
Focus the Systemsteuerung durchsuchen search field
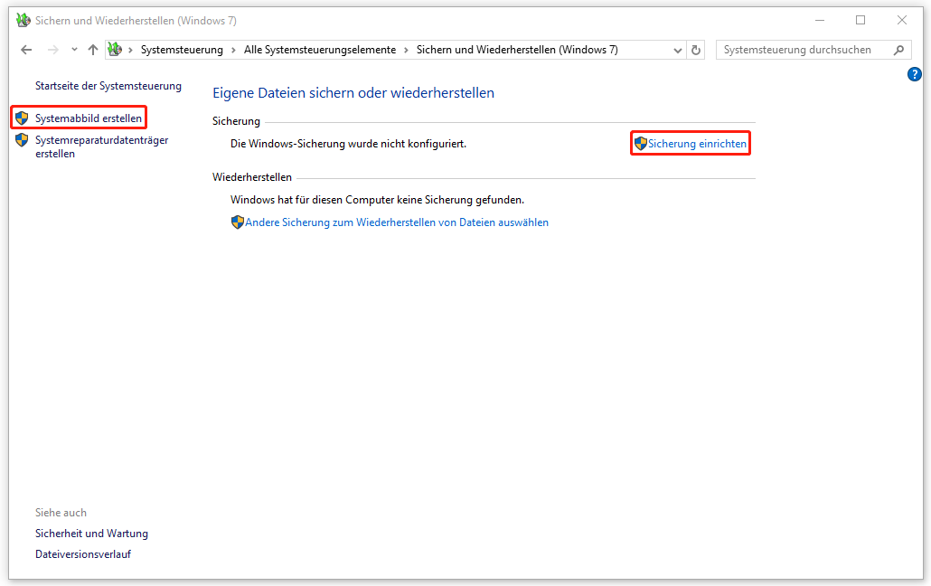(801, 51)
